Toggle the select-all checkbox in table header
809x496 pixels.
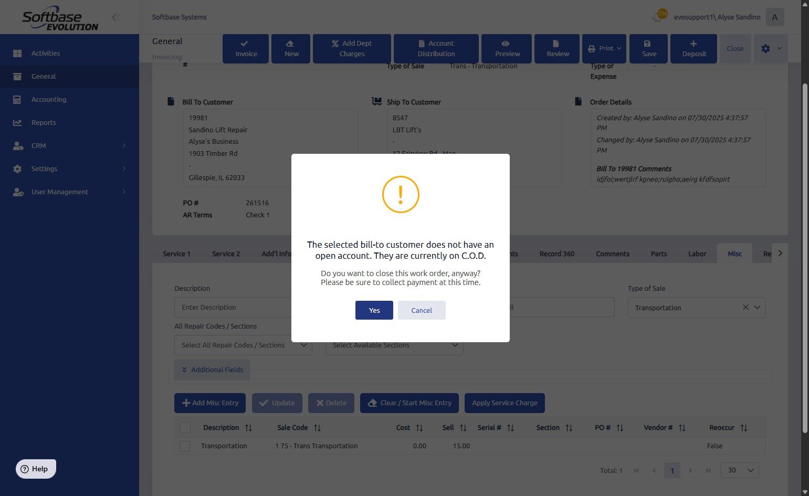click(185, 427)
